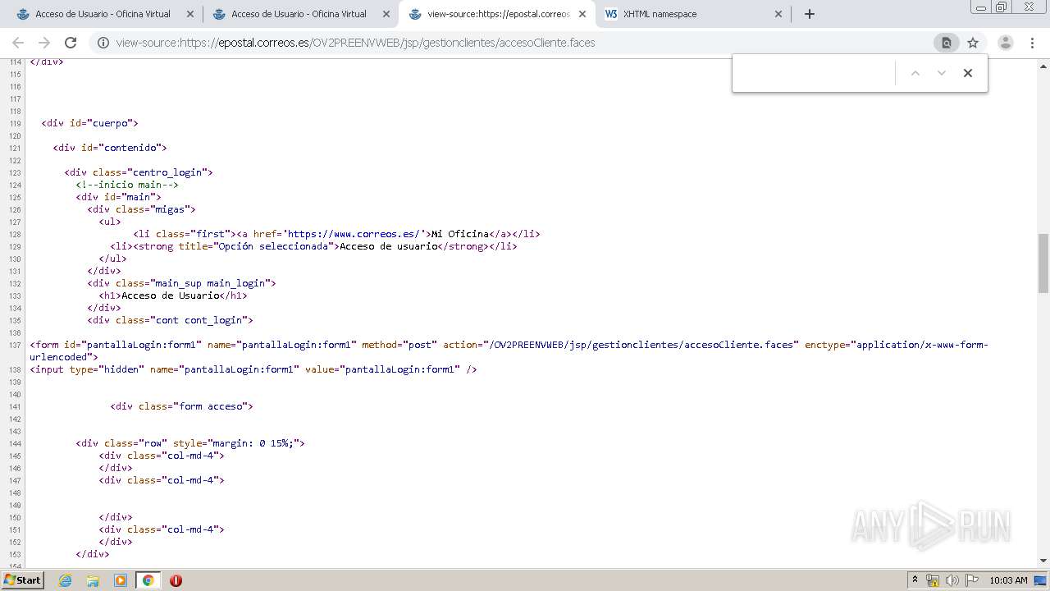Image resolution: width=1050 pixels, height=591 pixels.
Task: Open a new tab with plus button
Action: tap(810, 14)
